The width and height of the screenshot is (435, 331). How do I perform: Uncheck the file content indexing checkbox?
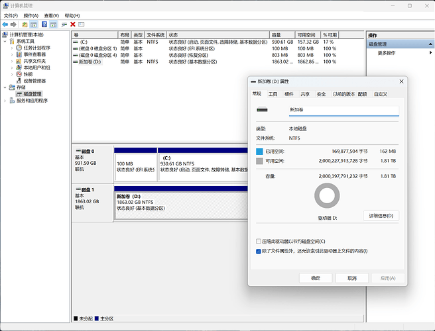click(259, 251)
